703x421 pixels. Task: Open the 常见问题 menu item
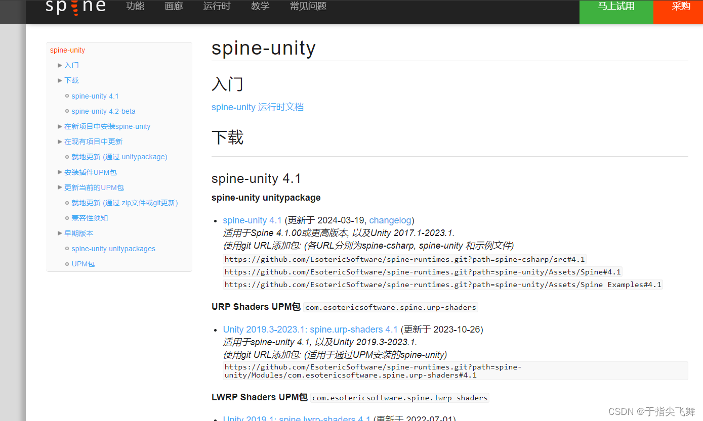308,6
